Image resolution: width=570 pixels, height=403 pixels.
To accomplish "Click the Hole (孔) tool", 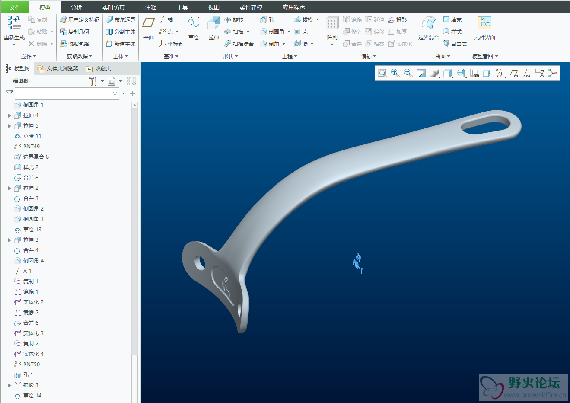I will point(267,20).
